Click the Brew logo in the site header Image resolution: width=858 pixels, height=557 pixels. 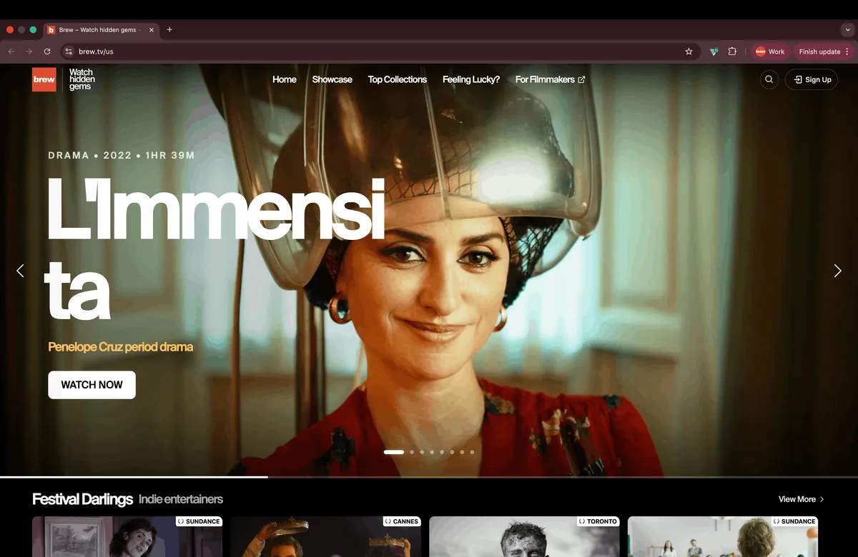point(44,79)
